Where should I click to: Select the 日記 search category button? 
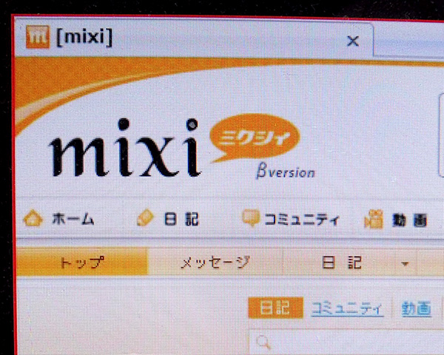coord(275,308)
